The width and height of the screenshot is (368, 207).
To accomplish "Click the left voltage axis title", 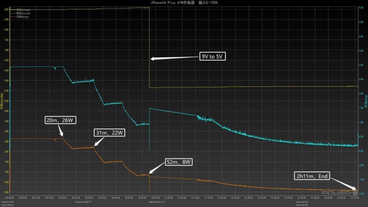I will coord(2,101).
